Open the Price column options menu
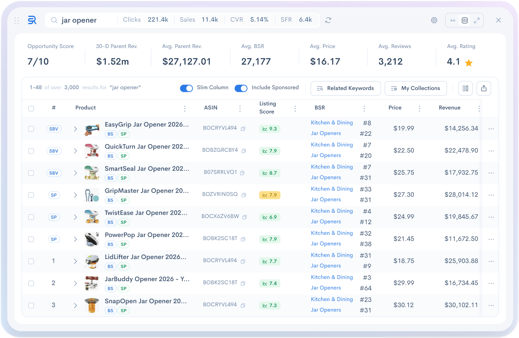Image resolution: width=519 pixels, height=338 pixels. point(419,108)
